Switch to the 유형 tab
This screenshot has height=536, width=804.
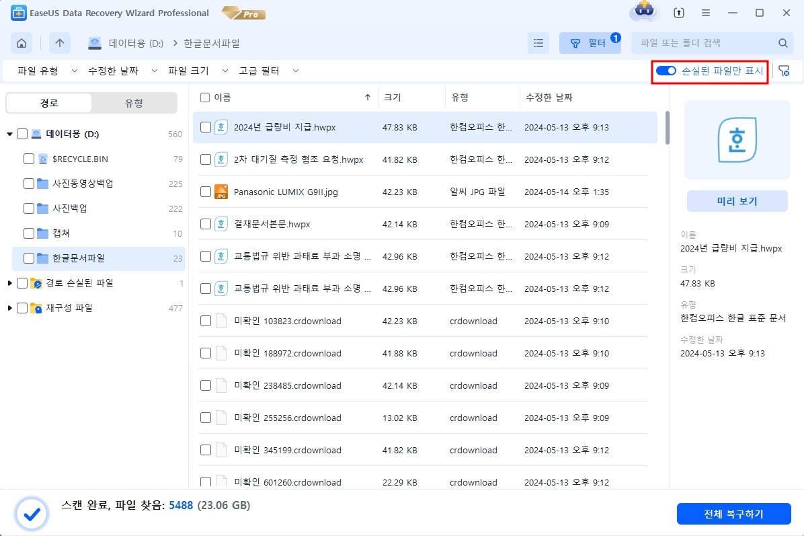point(134,103)
